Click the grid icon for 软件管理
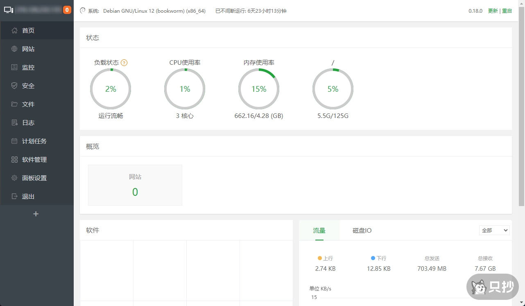This screenshot has width=525, height=306. pos(14,159)
